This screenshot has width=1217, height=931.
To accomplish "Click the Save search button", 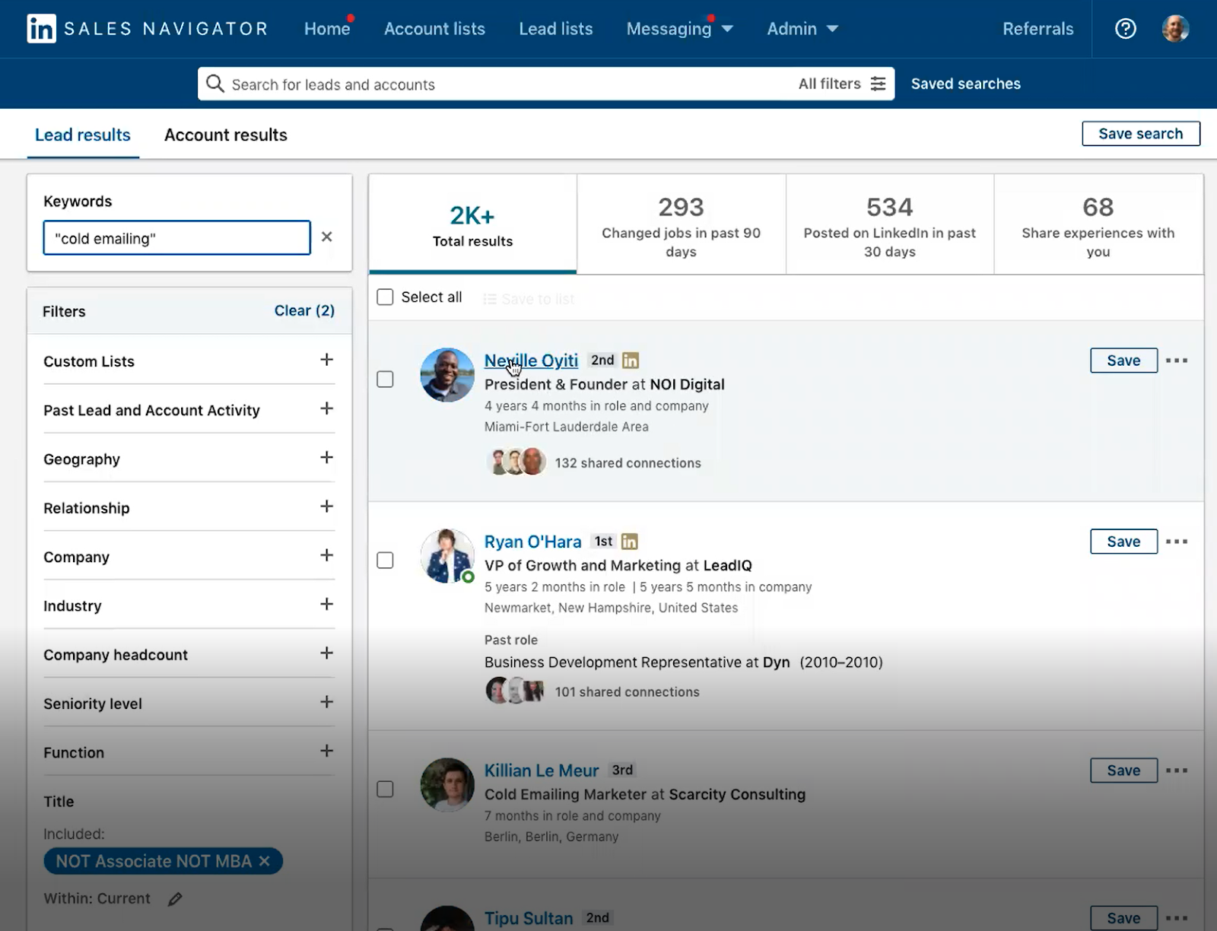I will tap(1141, 134).
